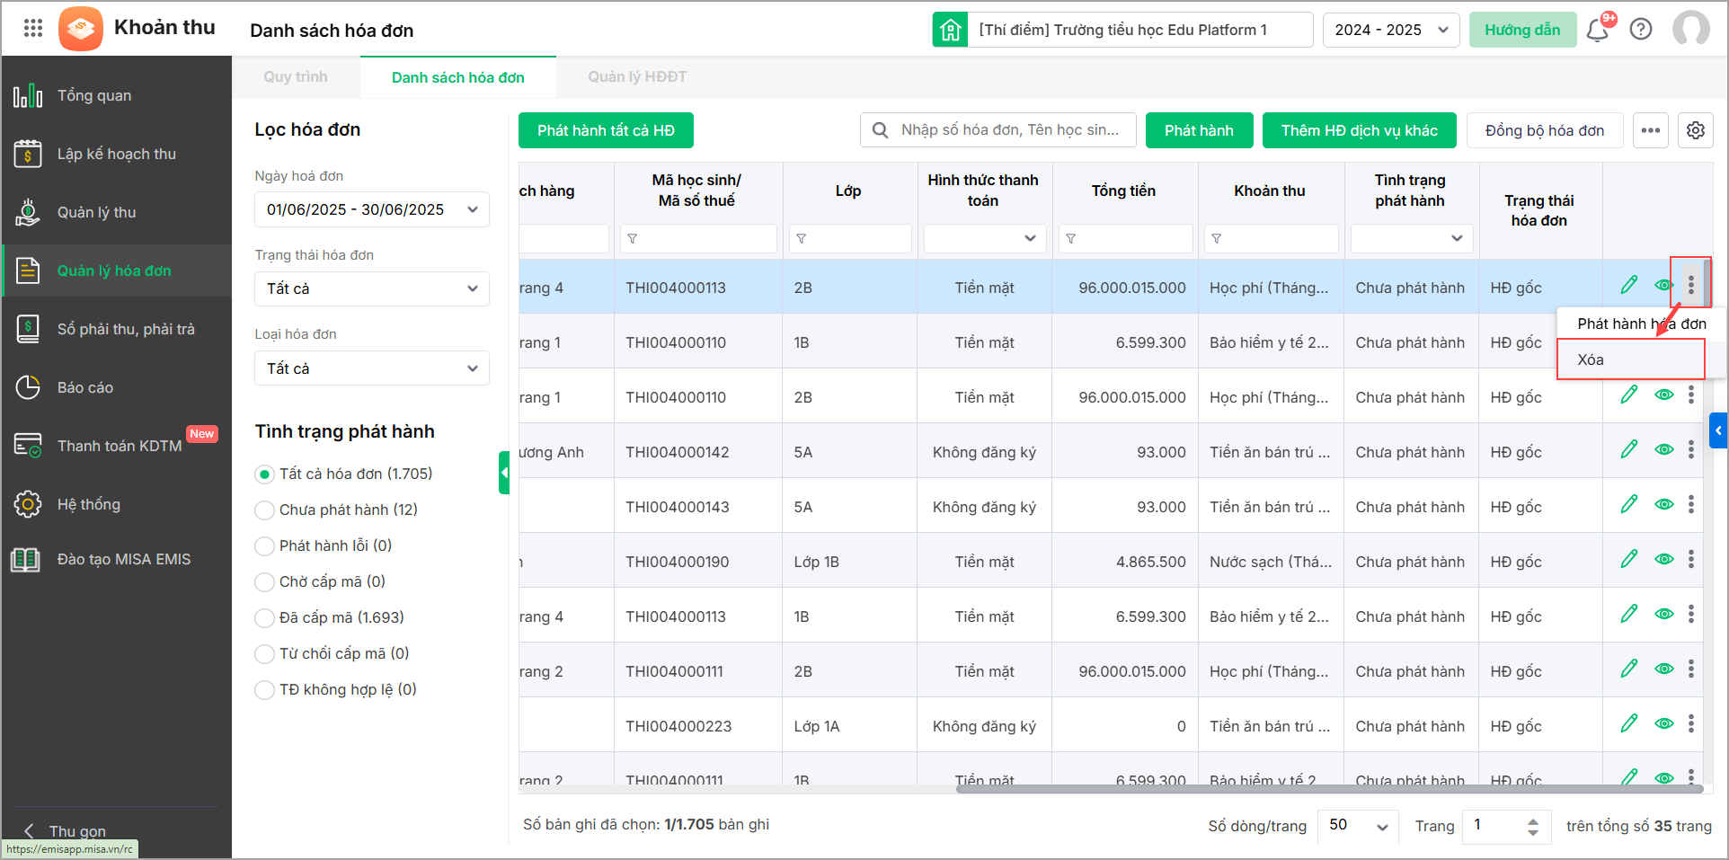Open the notifications bell icon

point(1597,31)
